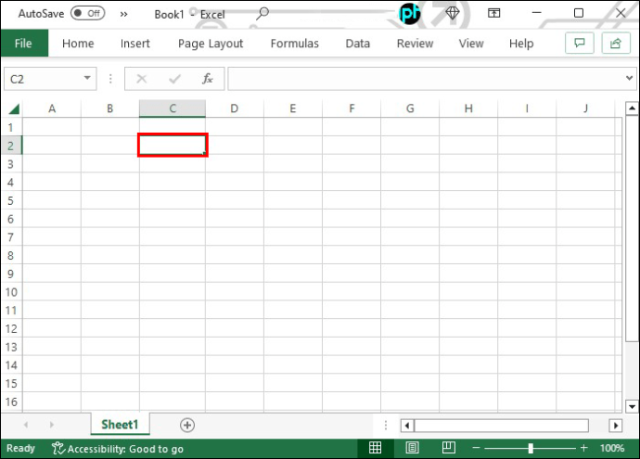Viewport: 640px width, 459px height.
Task: Switch to Normal view icon
Action: (375, 448)
